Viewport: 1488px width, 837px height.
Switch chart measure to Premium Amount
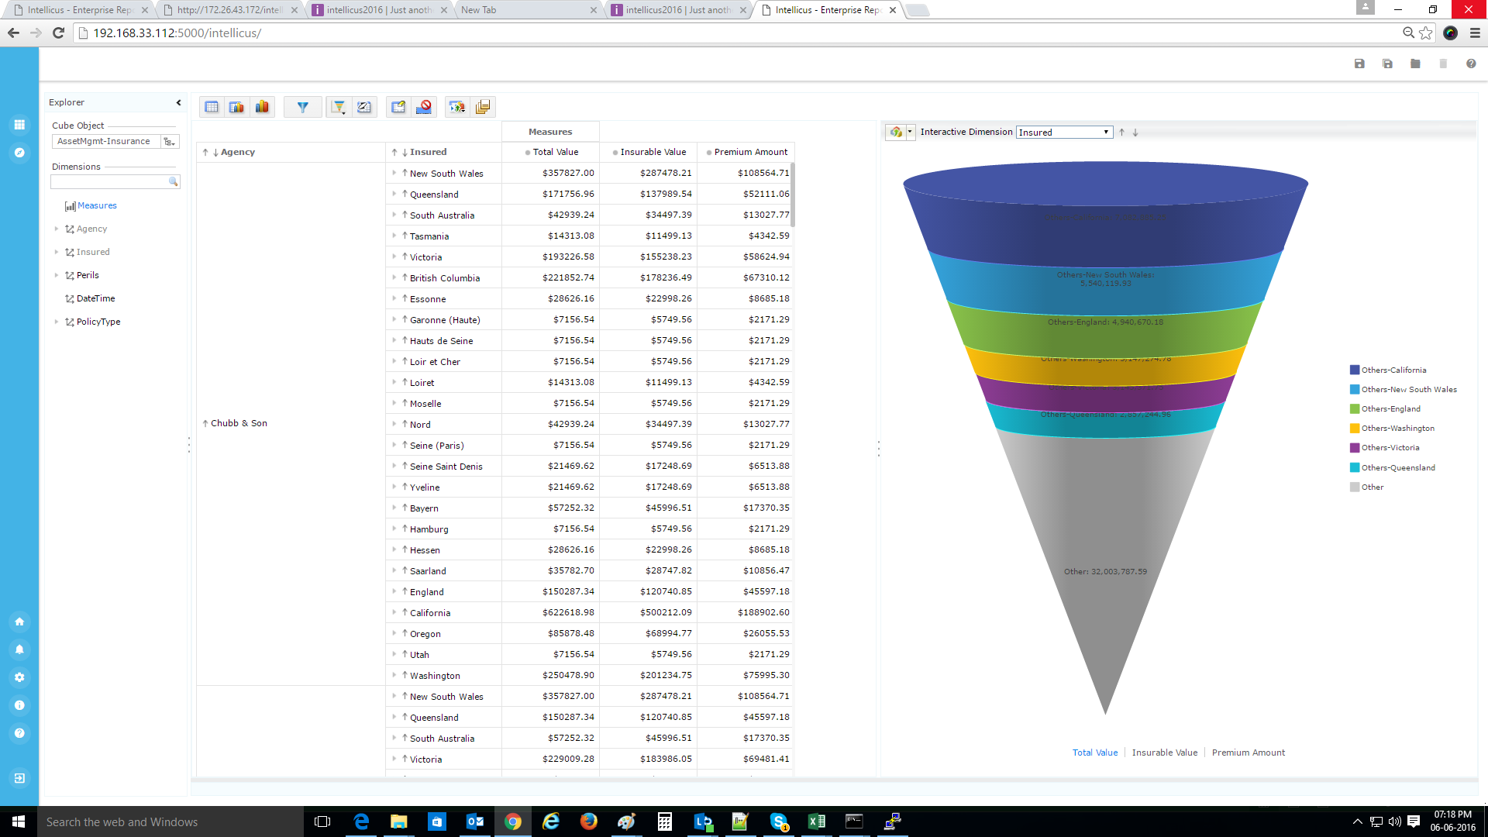(x=1248, y=753)
